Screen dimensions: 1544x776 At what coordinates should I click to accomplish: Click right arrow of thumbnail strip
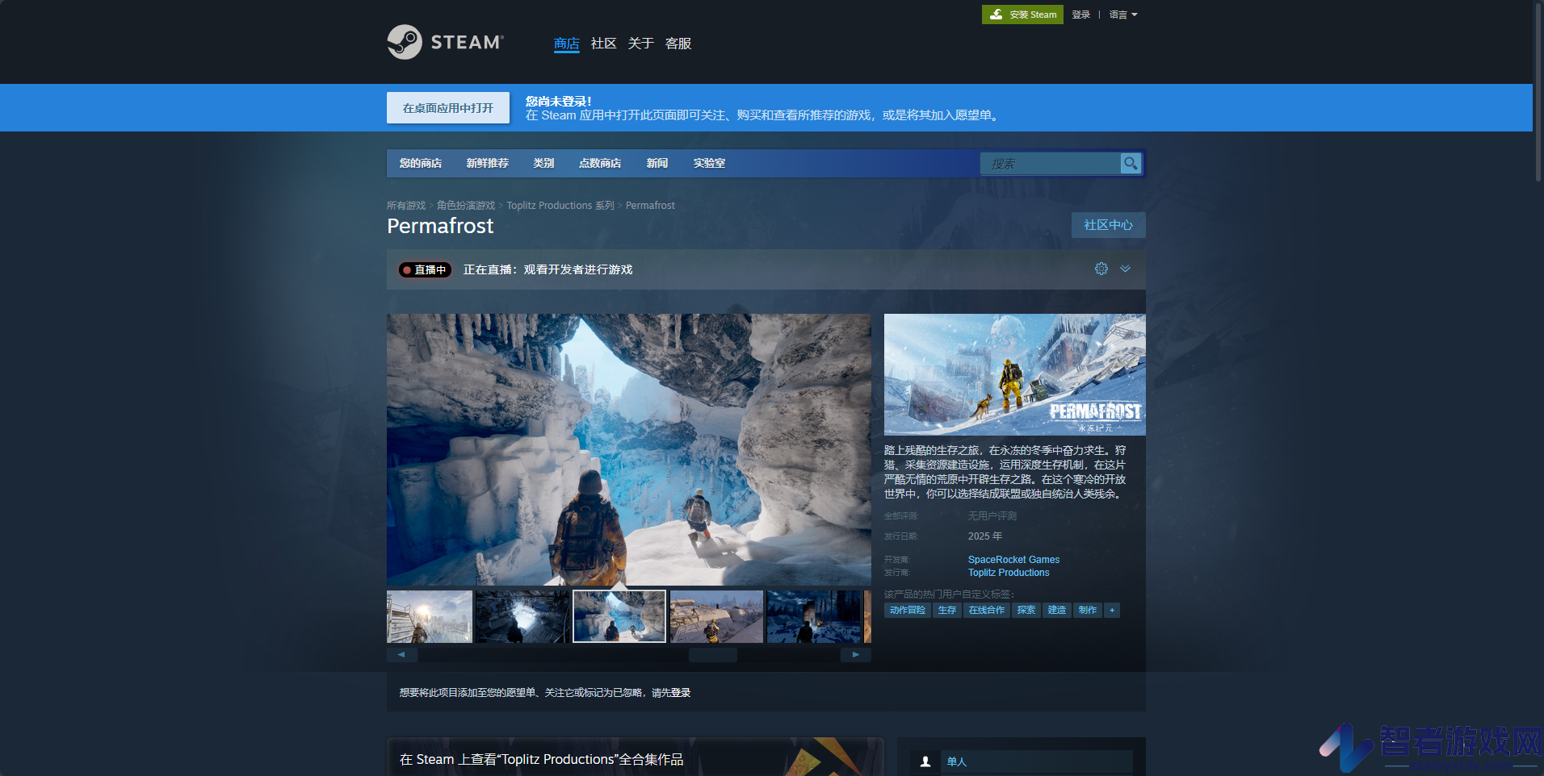click(x=856, y=655)
